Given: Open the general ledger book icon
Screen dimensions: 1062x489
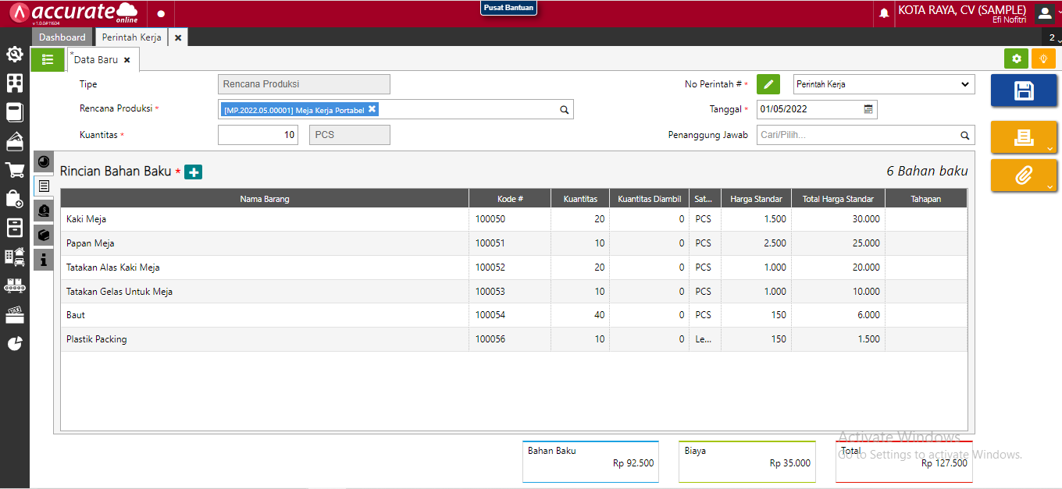Looking at the screenshot, I should 14,112.
